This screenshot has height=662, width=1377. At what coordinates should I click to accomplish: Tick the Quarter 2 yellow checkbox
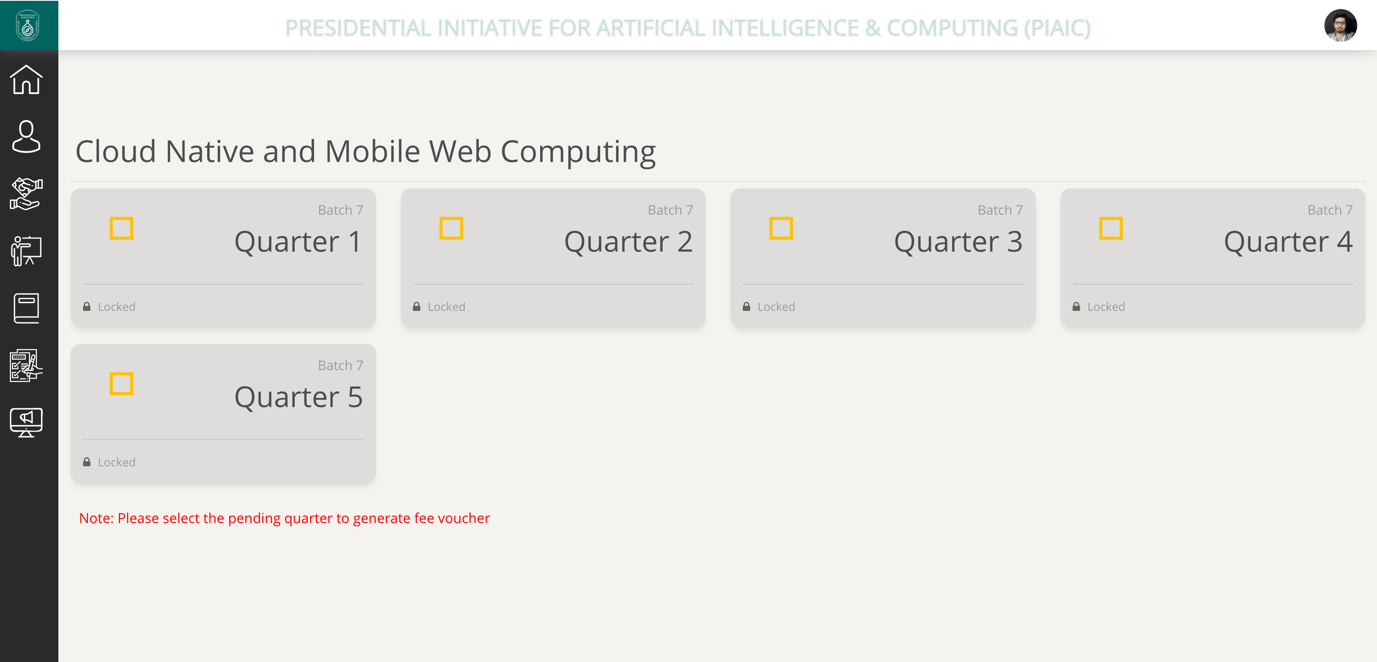451,228
